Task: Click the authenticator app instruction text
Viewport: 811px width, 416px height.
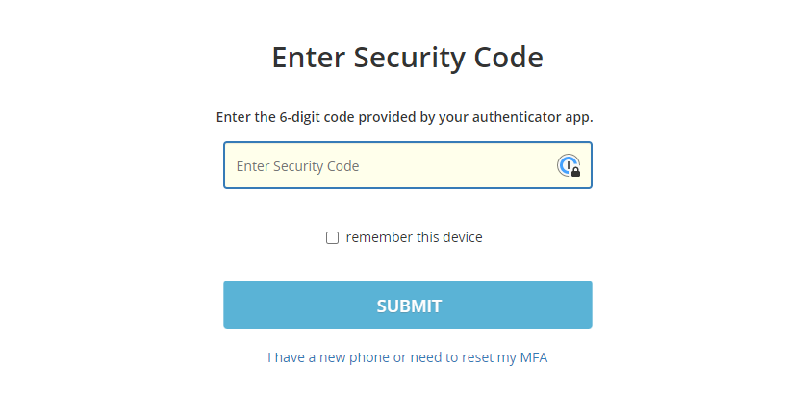Action: tap(404, 117)
